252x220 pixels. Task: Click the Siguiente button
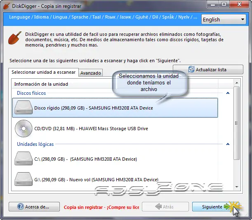tap(216, 206)
